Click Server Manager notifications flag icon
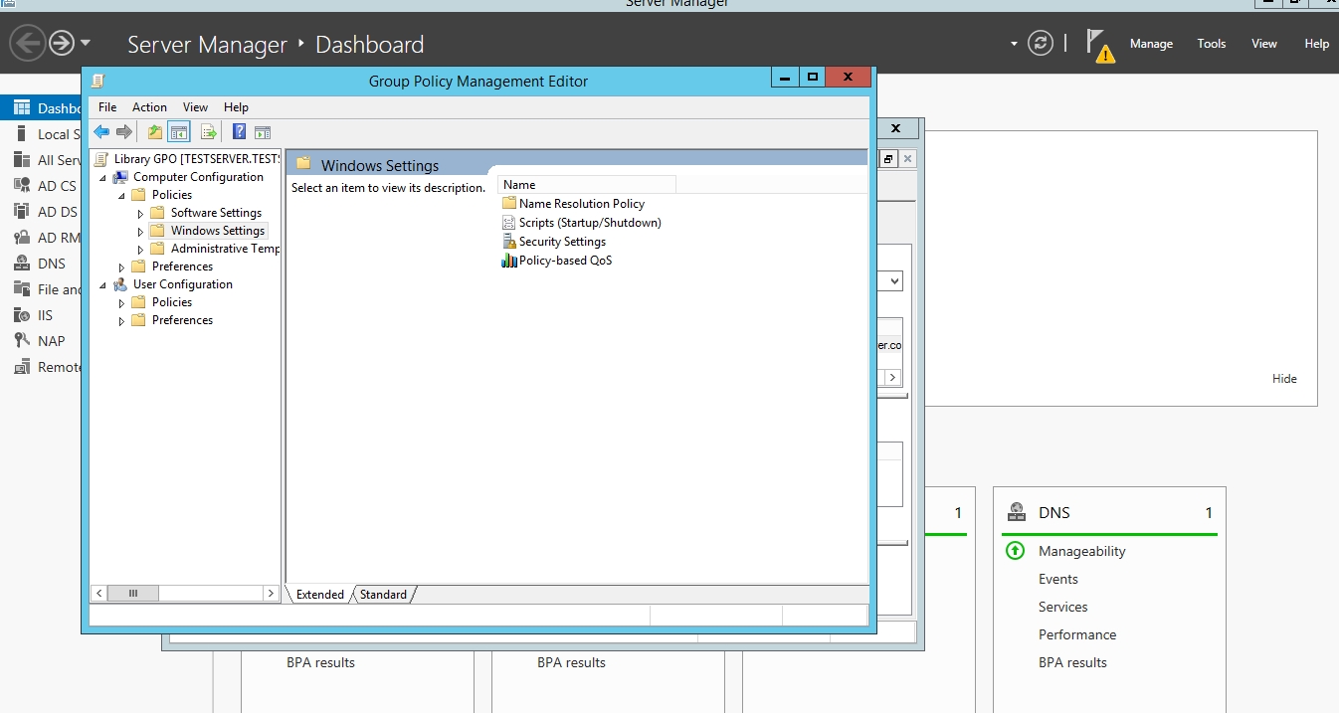The width and height of the screenshot is (1339, 713). pos(1098,44)
